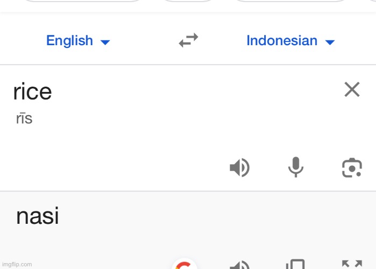Clear the source text with the X
The image size is (376, 269).
click(352, 89)
